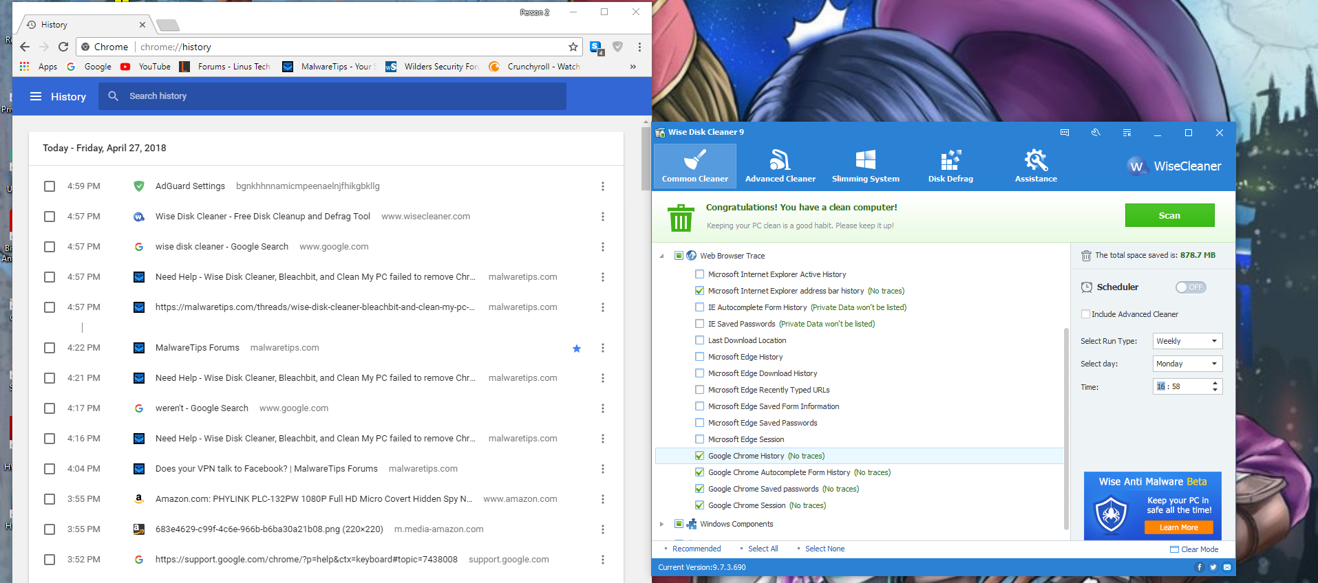The width and height of the screenshot is (1318, 583).
Task: Open the Disk Defrag tool
Action: coord(950,166)
